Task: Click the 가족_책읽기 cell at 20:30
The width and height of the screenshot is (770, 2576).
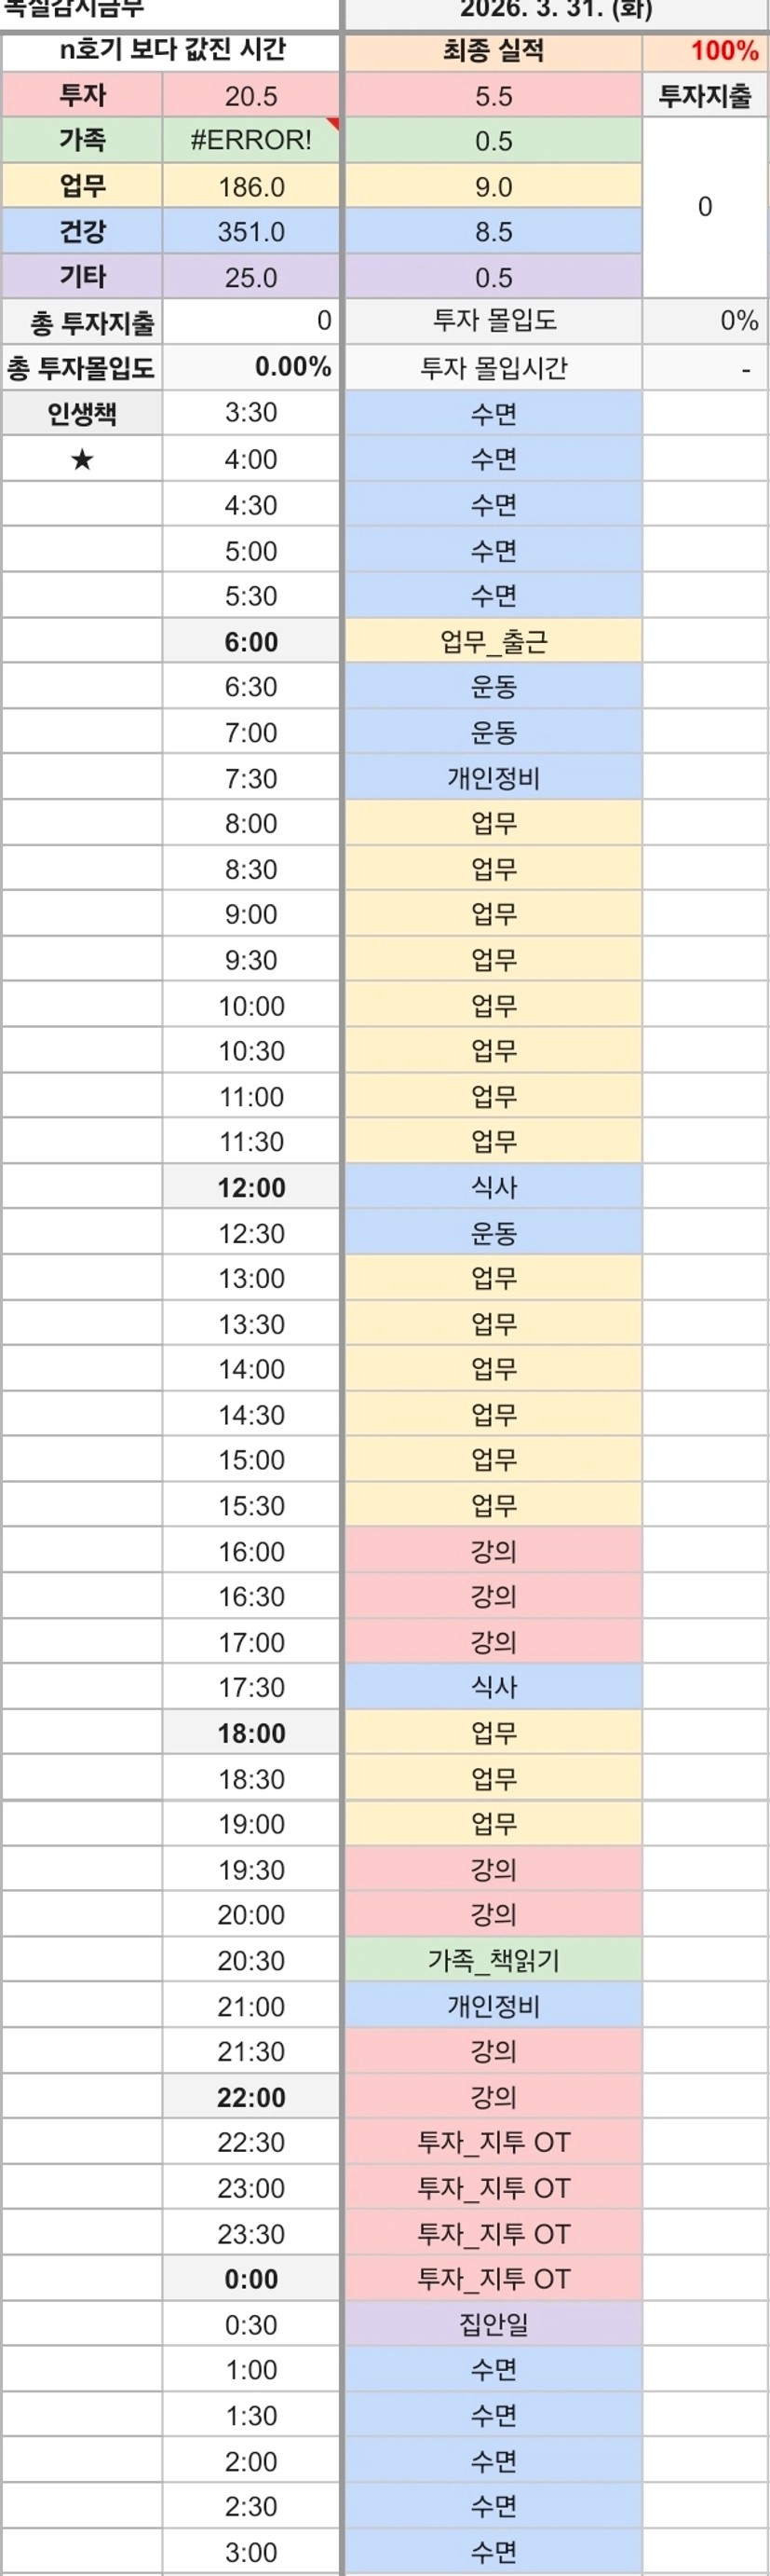Action: coord(493,1960)
